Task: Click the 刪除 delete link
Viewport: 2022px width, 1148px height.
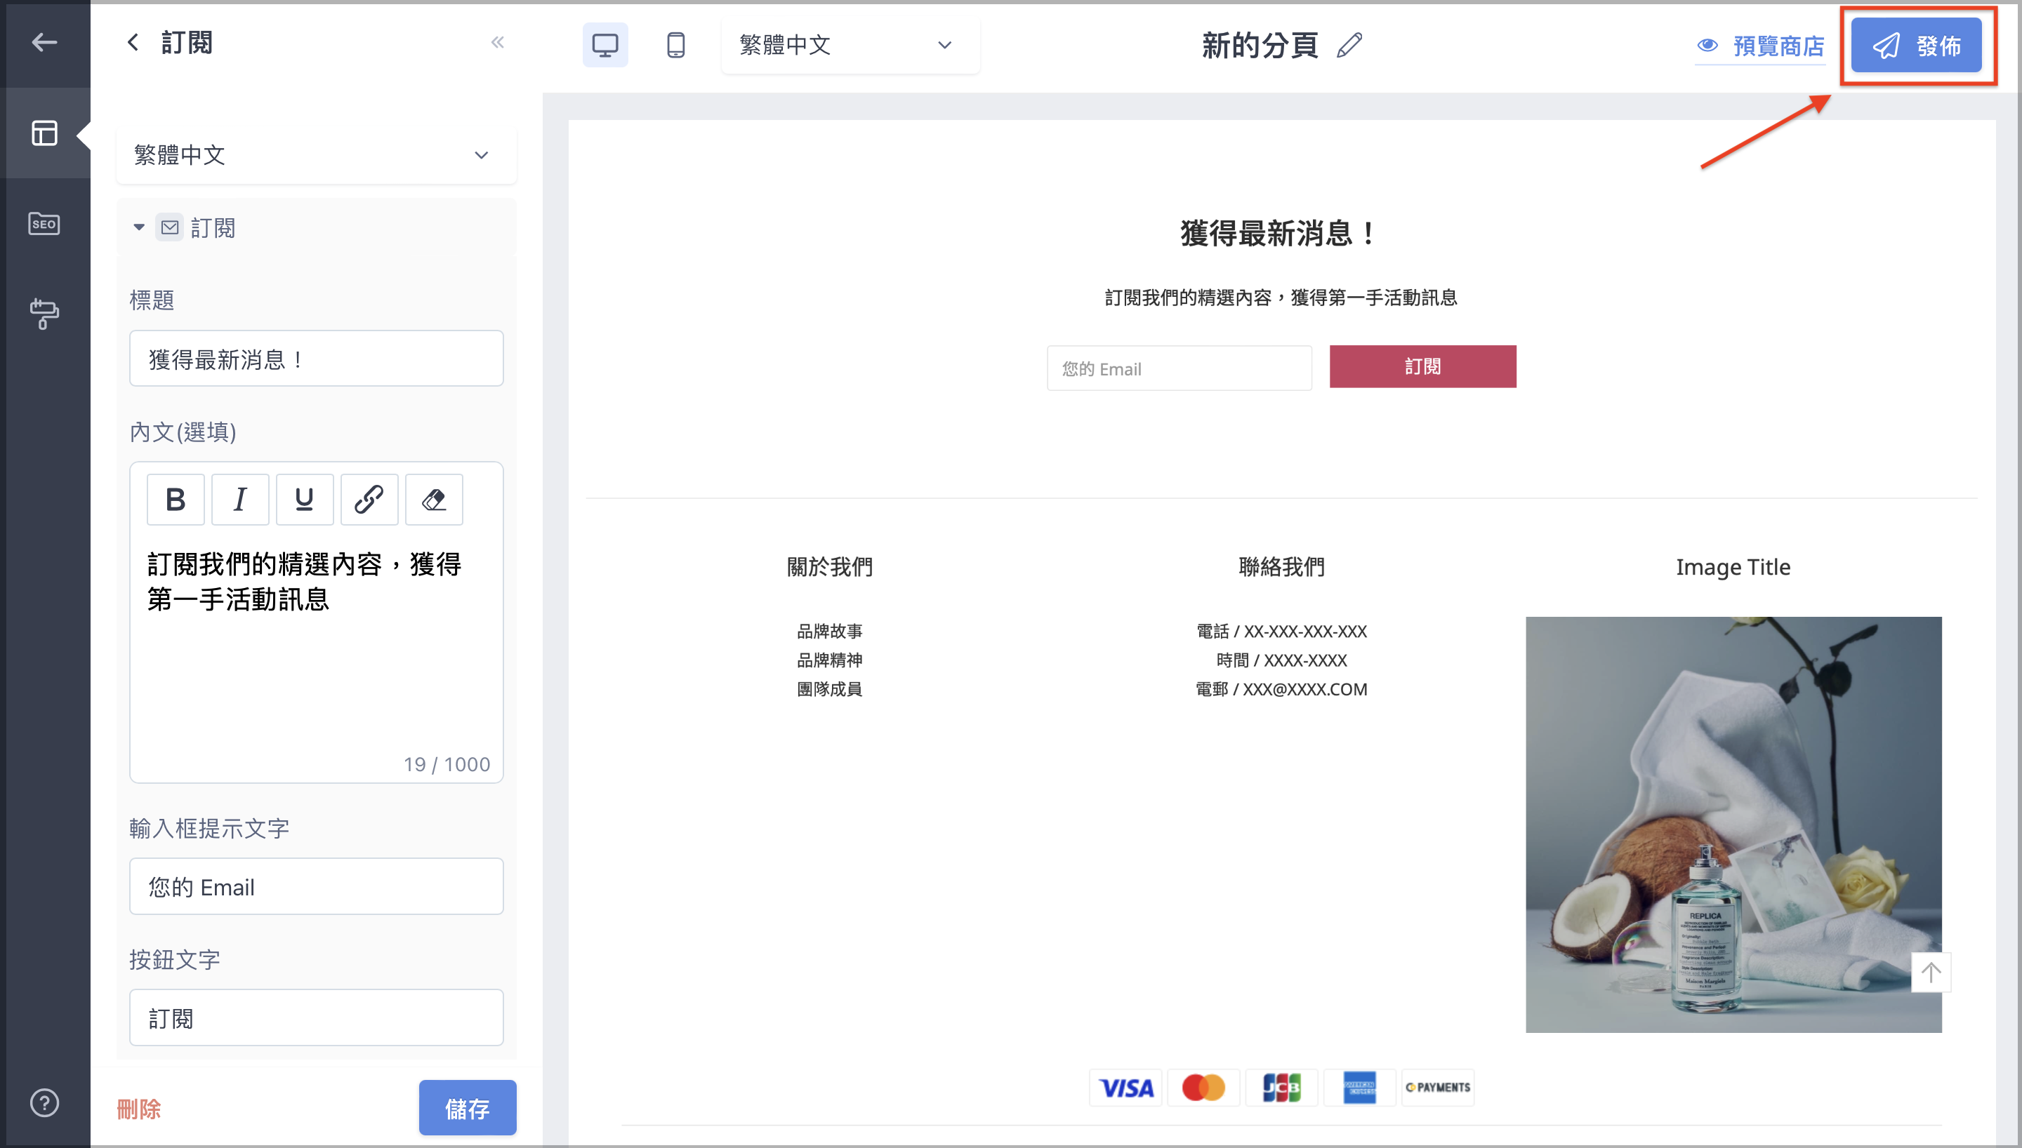Action: [x=139, y=1109]
